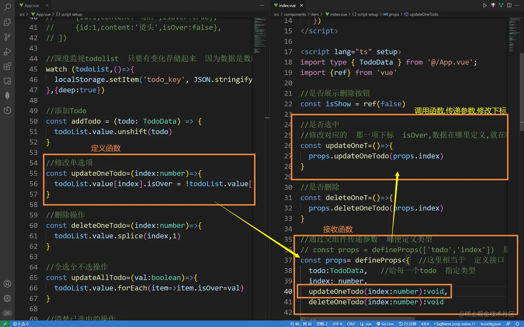The height and width of the screenshot is (327, 524).
Task: Click line number 54 in App.vue
Action: click(33, 163)
